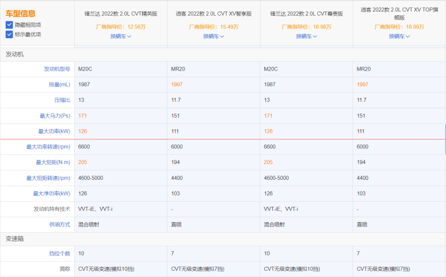
Task: Click the 最大扭矩(N·m) parameter link
Action: 53,162
